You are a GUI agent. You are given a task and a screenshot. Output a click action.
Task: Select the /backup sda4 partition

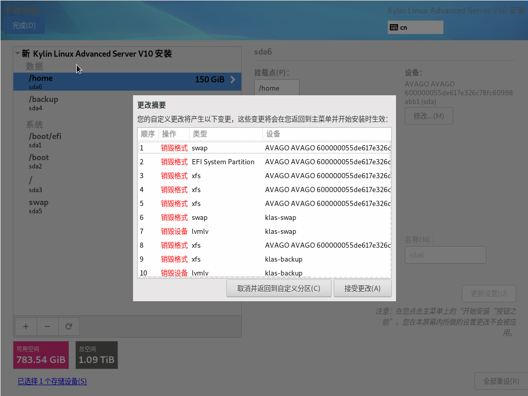pyautogui.click(x=127, y=103)
